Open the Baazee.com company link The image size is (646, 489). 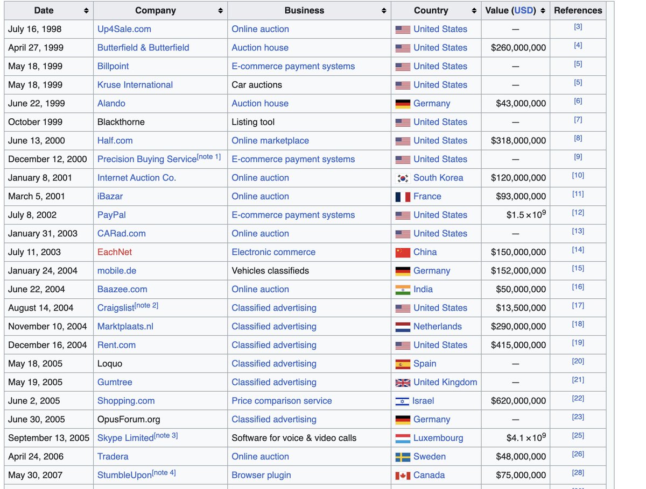[x=122, y=289]
